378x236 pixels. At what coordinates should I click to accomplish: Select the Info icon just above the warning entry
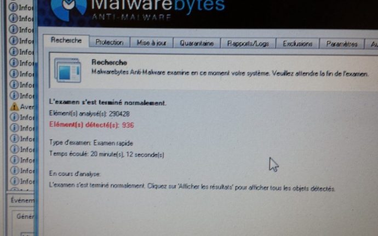[14, 95]
